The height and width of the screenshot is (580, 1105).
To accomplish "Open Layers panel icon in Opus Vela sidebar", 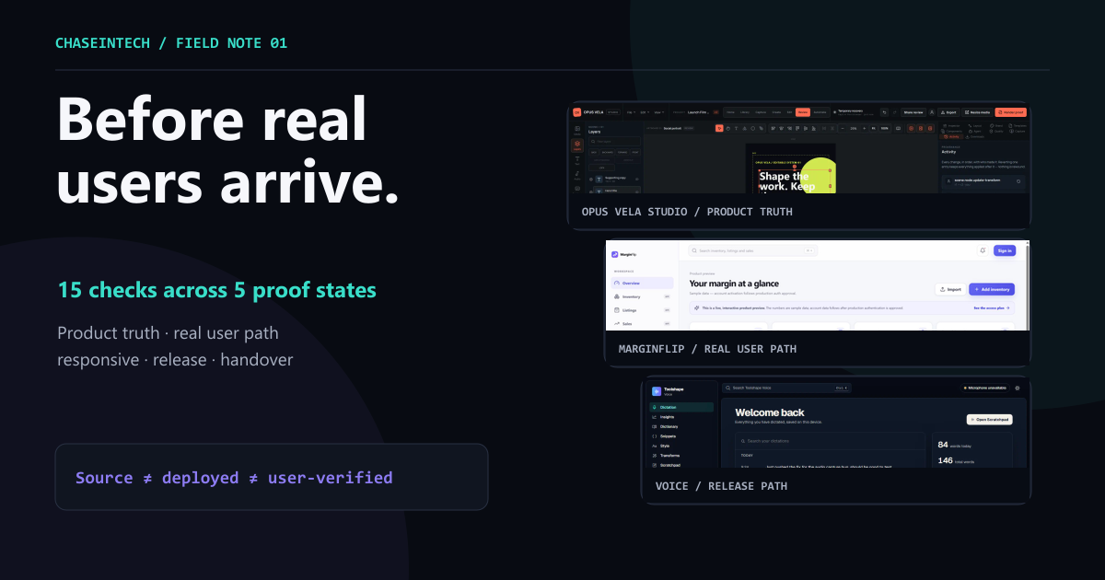I will tap(576, 145).
